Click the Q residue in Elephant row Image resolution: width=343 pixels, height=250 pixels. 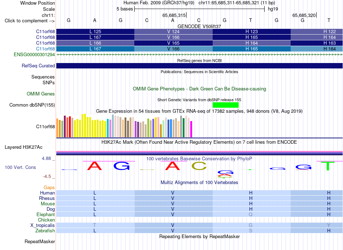tap(251, 214)
